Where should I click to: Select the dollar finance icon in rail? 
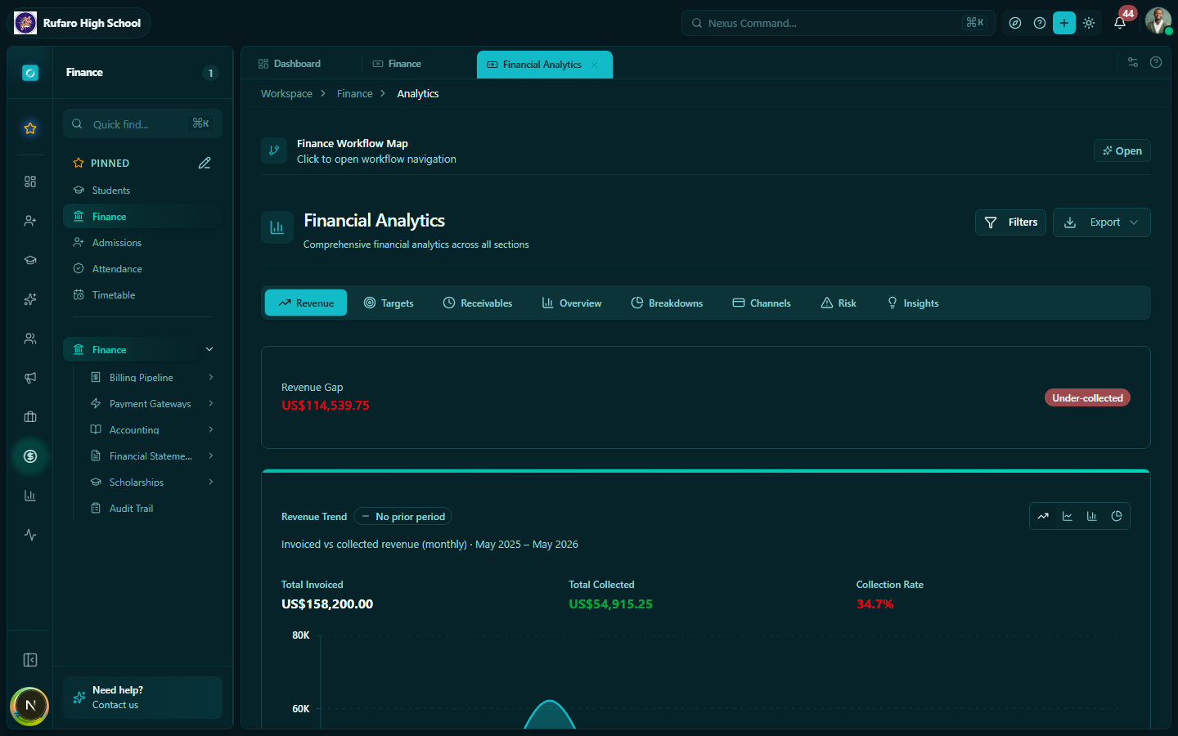(30, 456)
